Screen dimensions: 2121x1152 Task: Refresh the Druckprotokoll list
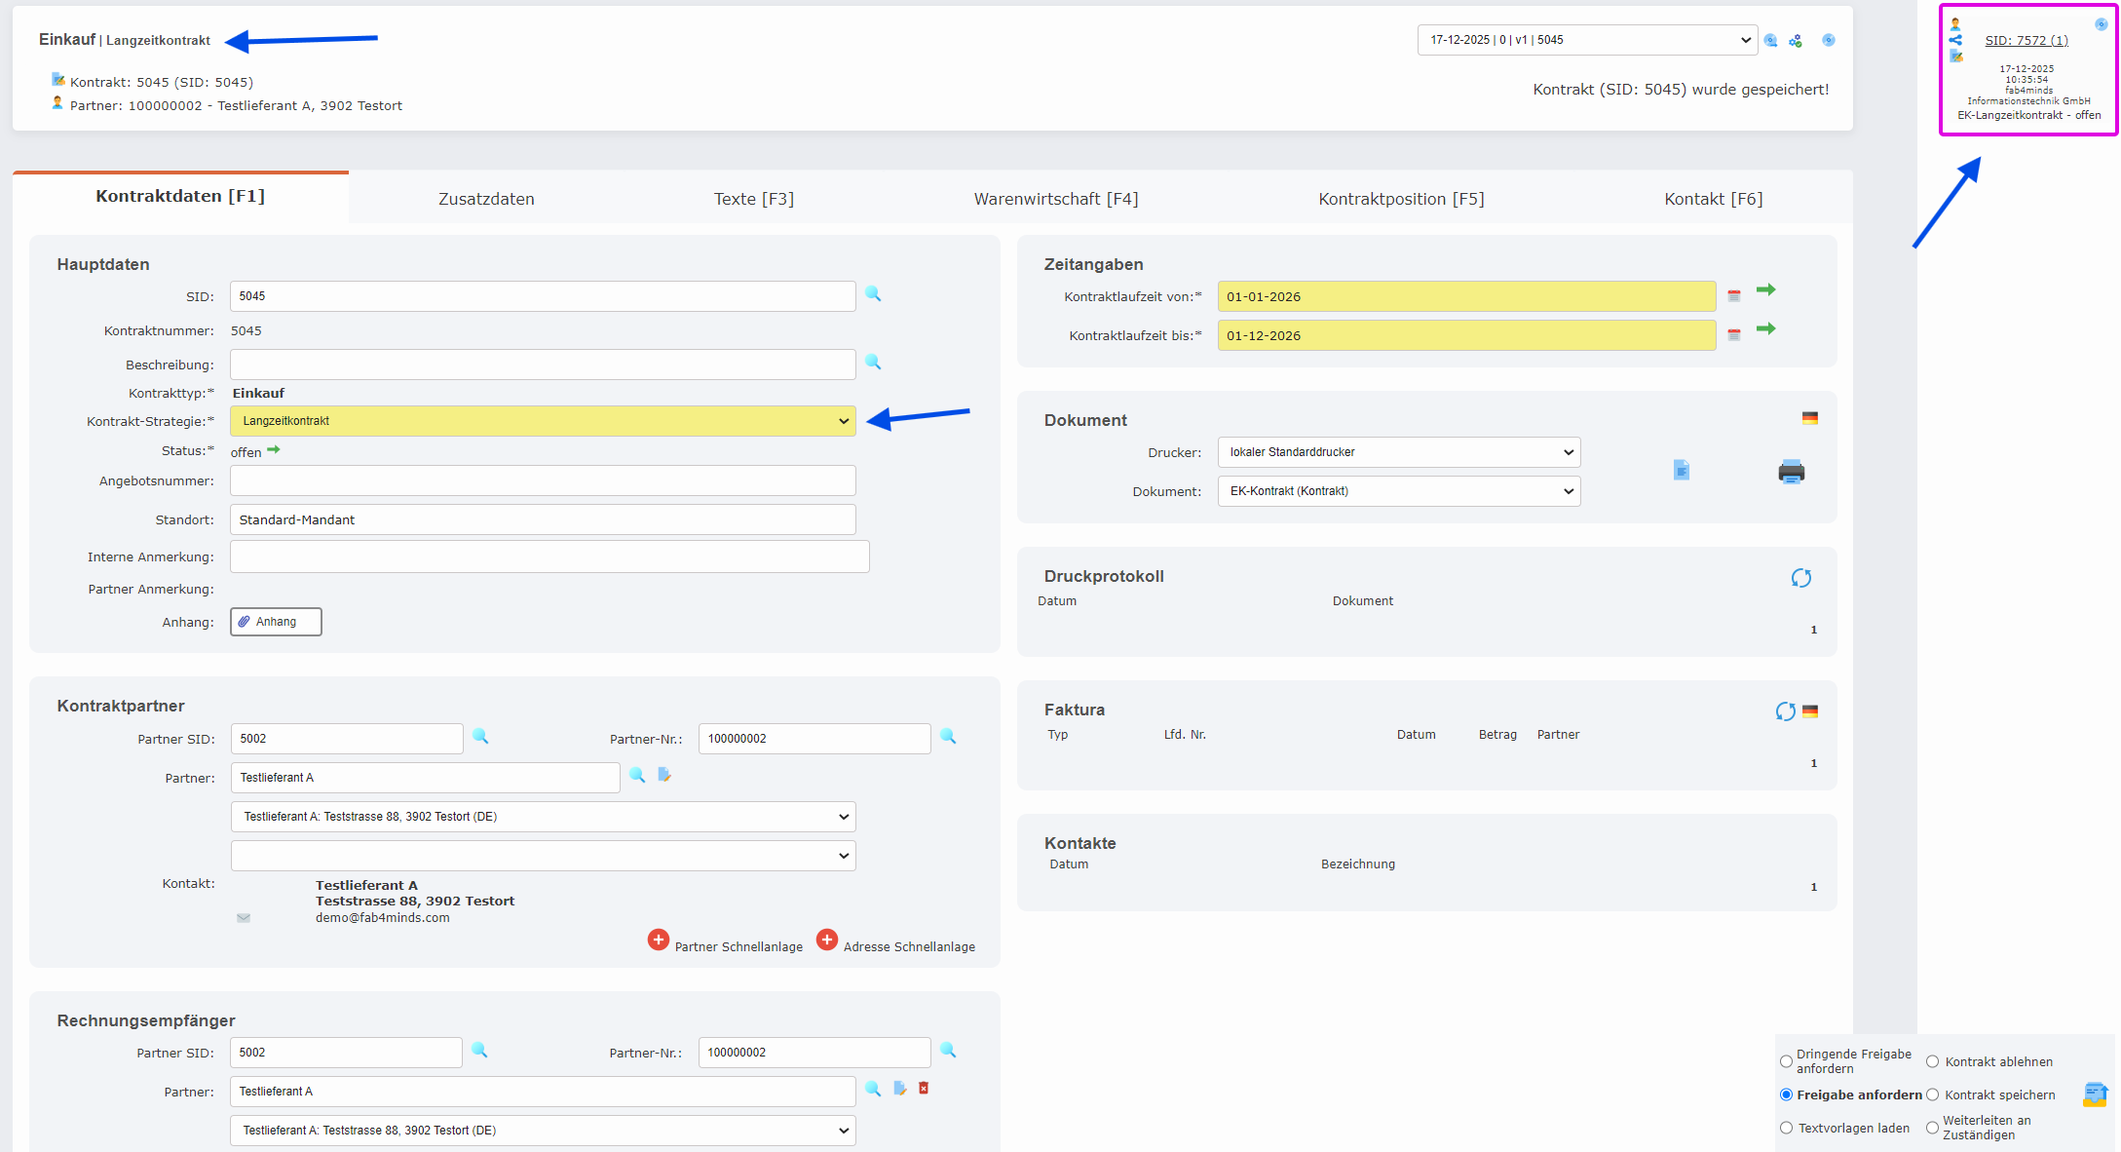pos(1800,578)
